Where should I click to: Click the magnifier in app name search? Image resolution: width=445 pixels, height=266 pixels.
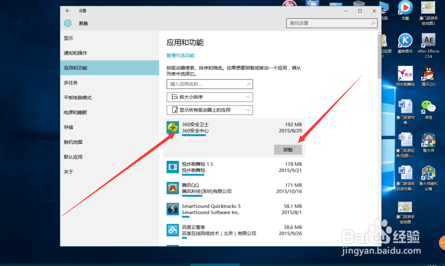click(x=249, y=84)
